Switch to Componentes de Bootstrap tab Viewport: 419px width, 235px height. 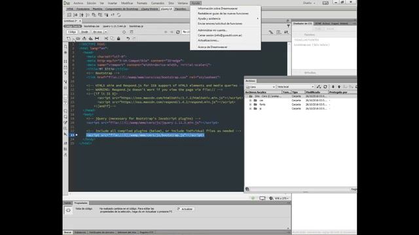pyautogui.click(x=122, y=9)
